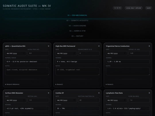This screenshot has height=116, width=155.
Task: Click the Local Only • Offline status pill
Action: click(x=133, y=8)
